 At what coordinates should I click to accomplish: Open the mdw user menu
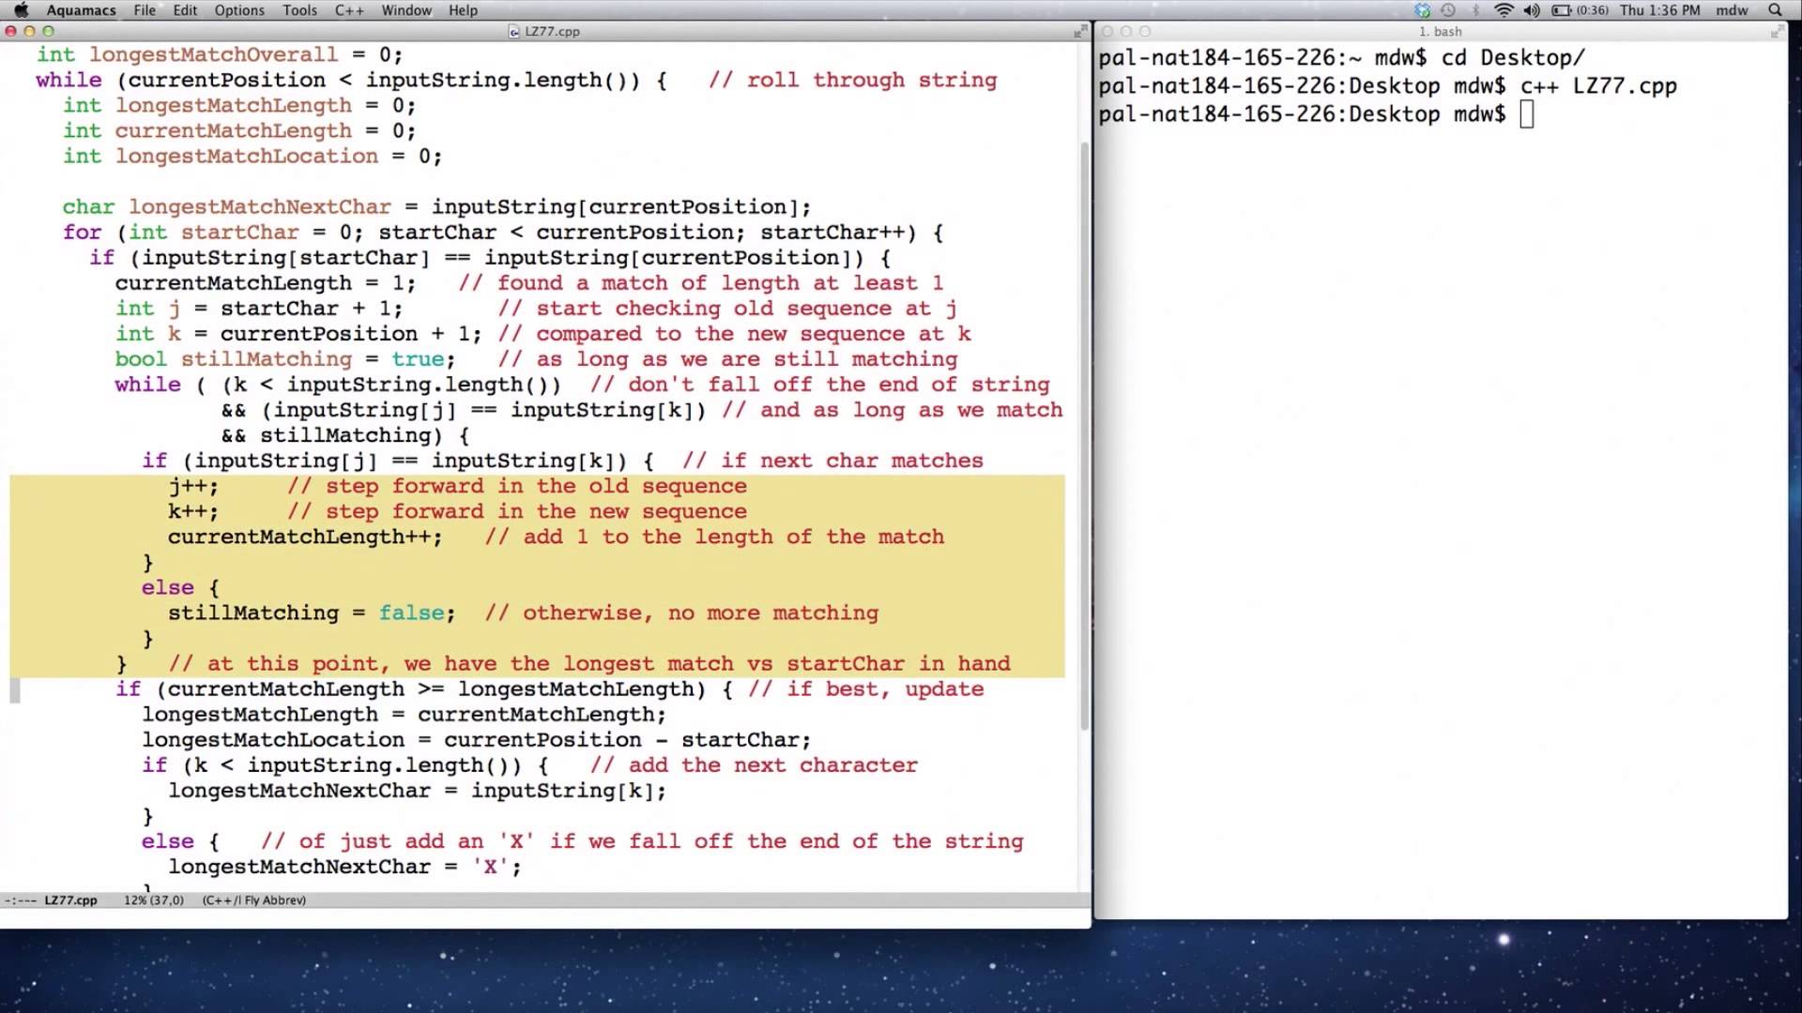click(x=1732, y=10)
